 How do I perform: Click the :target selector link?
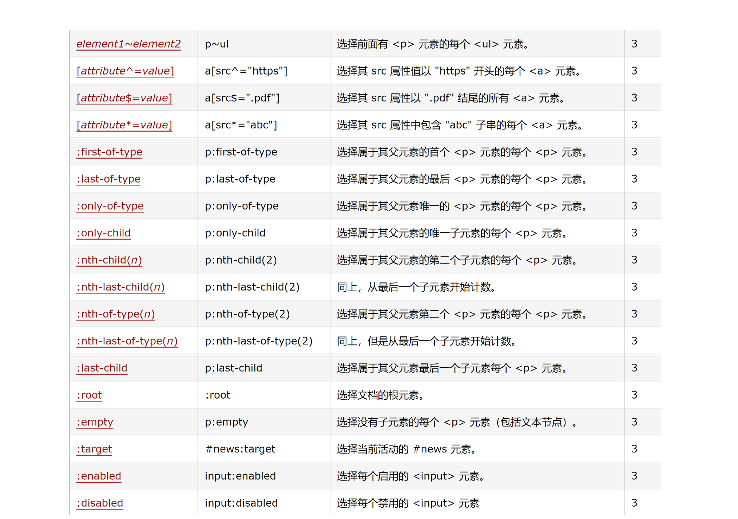94,449
